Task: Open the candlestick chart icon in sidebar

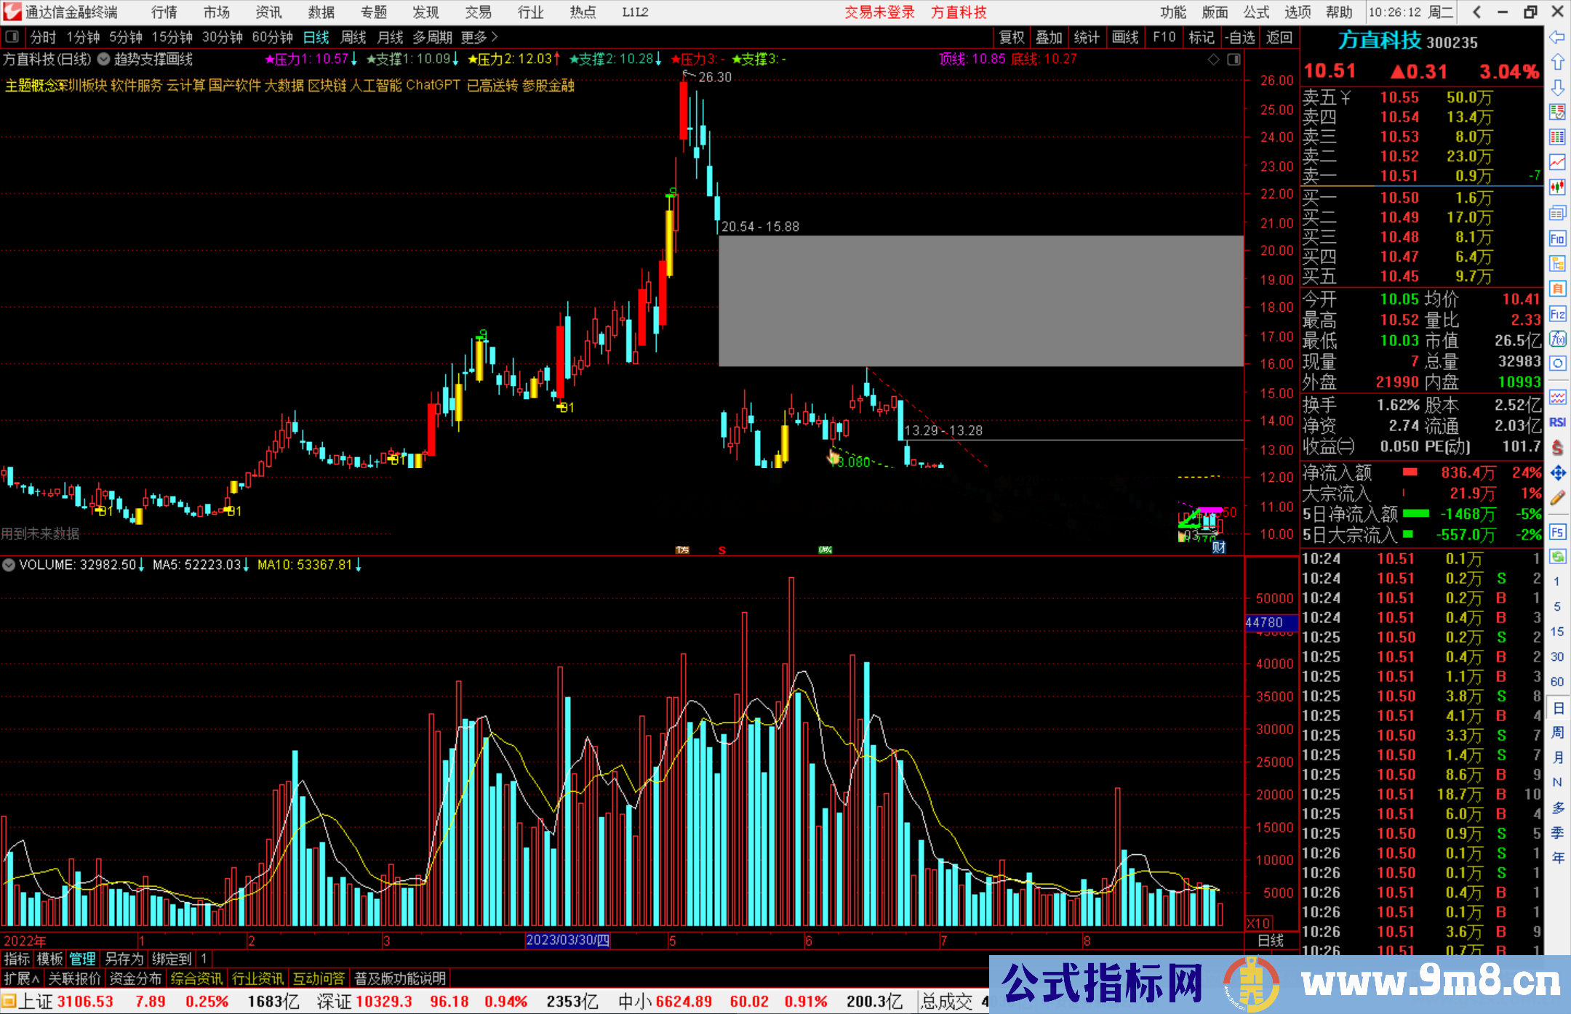Action: click(x=1557, y=188)
